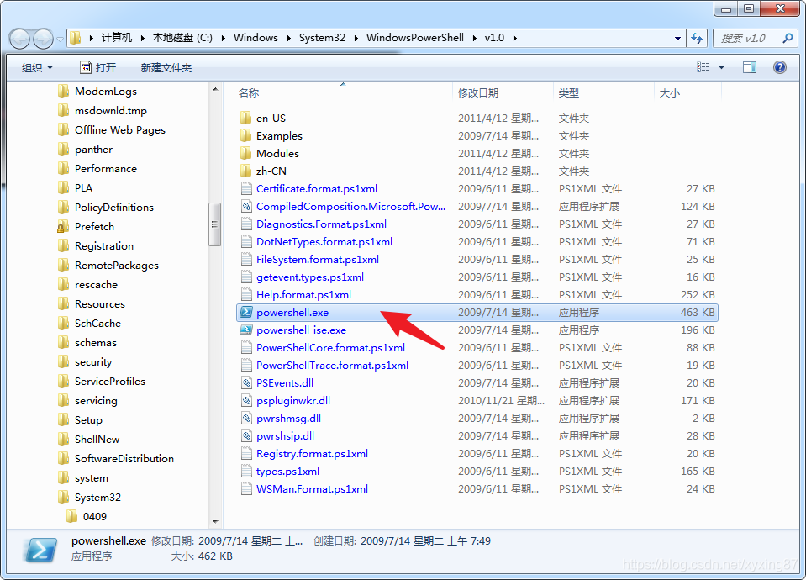806x580 pixels.
Task: Open the address bar history dropdown arrow
Action: [677, 38]
